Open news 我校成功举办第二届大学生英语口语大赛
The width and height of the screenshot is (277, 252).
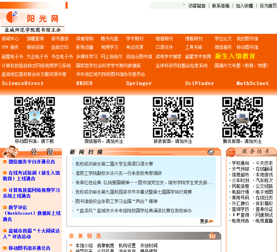point(114,164)
